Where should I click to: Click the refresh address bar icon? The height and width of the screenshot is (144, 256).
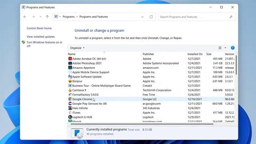151,17
